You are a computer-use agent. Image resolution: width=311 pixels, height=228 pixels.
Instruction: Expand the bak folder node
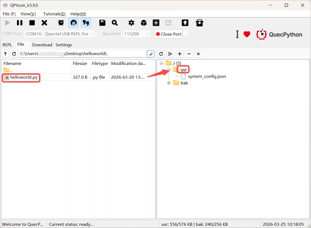(169, 83)
